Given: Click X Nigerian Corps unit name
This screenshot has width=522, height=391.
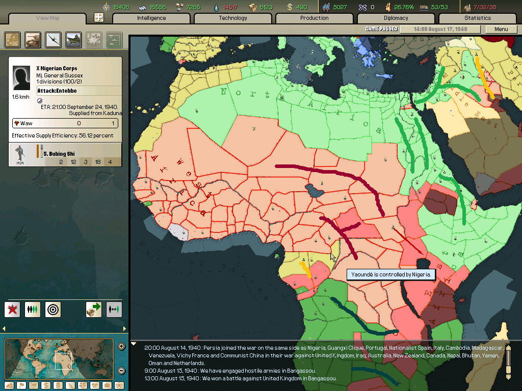Looking at the screenshot, I should 57,68.
